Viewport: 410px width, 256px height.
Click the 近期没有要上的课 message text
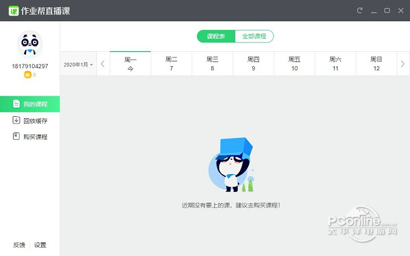[x=231, y=205]
